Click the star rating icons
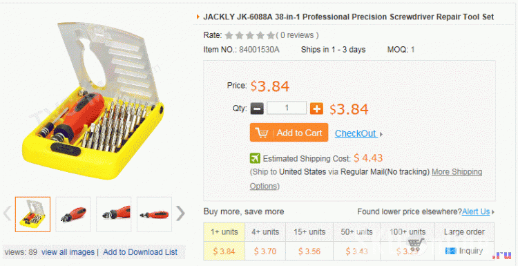Viewport: 518px width, 266px height. (249, 35)
